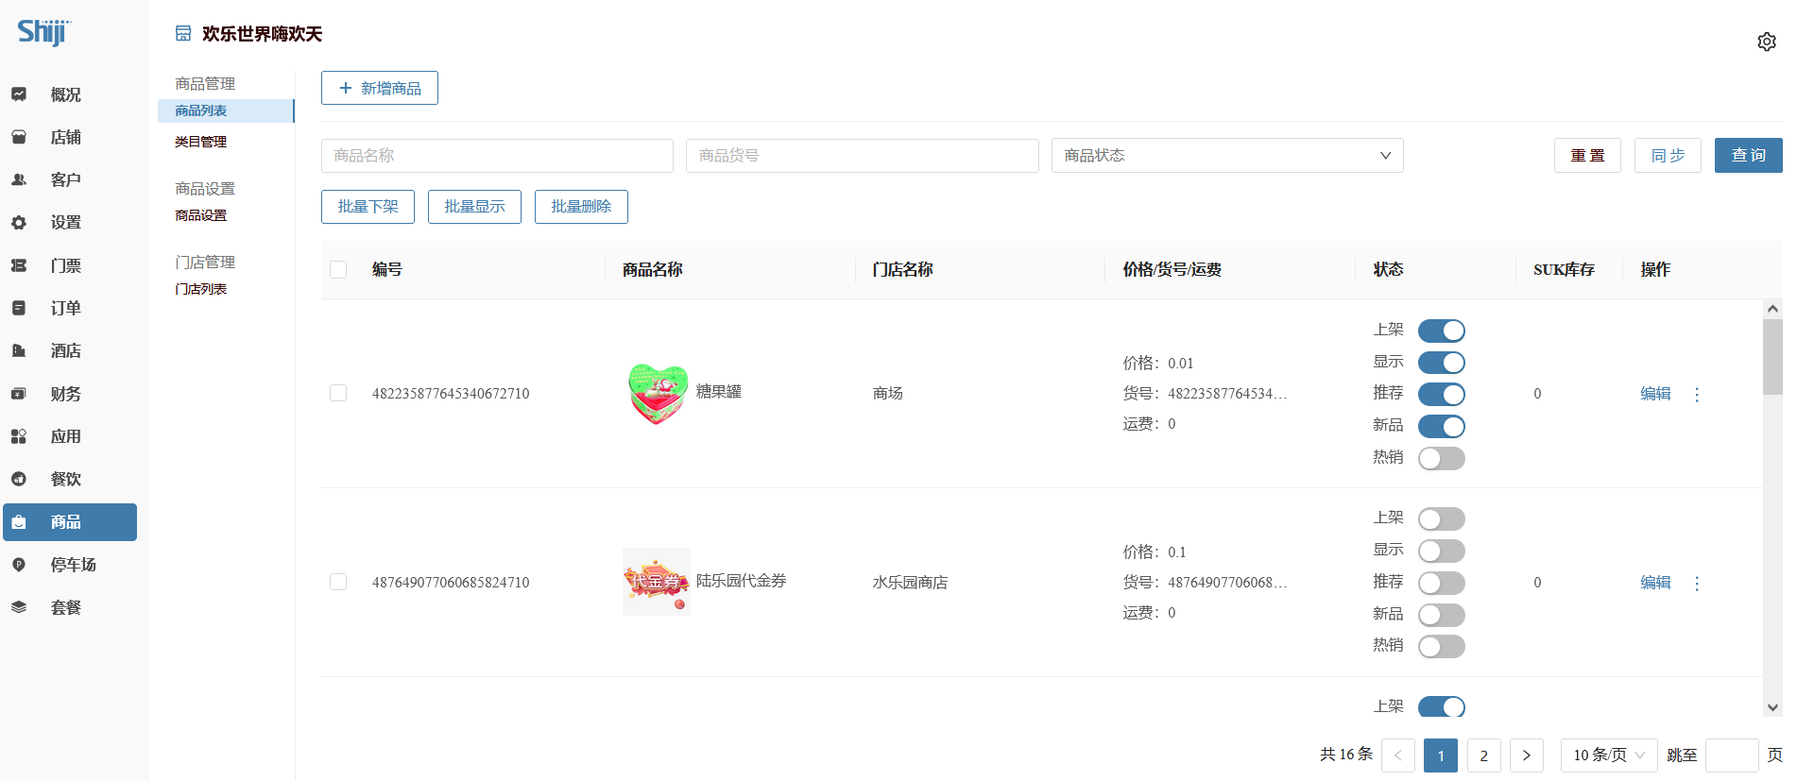Enable 推荐 switch for 陆乐园代金券

coord(1442,583)
